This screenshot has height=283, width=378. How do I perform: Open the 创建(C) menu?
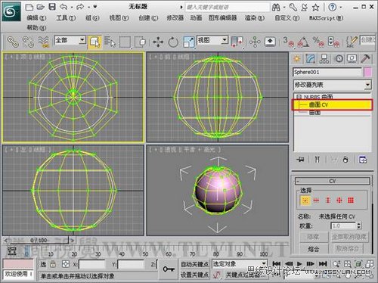(148, 18)
